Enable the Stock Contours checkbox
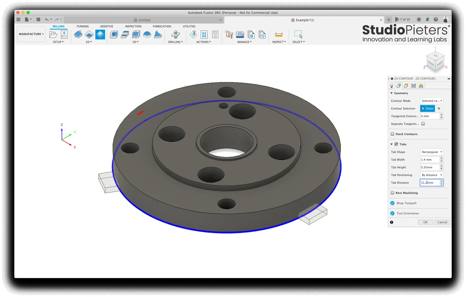The height and width of the screenshot is (297, 466). pyautogui.click(x=393, y=134)
